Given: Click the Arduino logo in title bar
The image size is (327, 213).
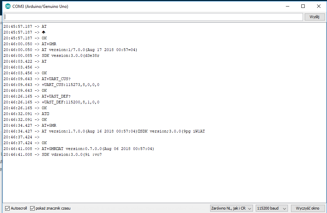Looking at the screenshot, I should (x=8, y=7).
